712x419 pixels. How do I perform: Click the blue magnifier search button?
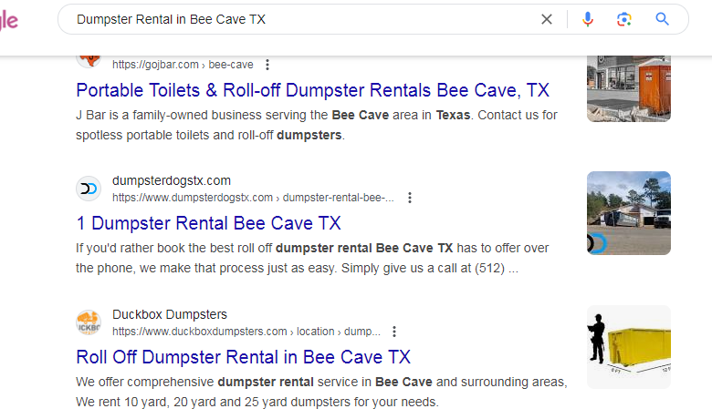662,19
